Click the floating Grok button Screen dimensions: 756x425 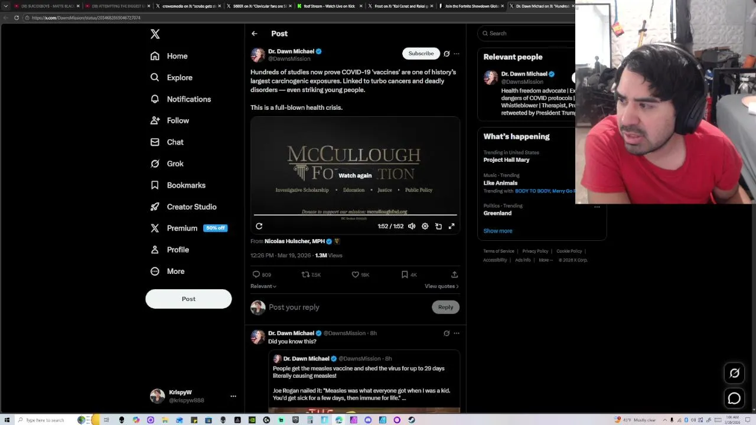pyautogui.click(x=734, y=373)
